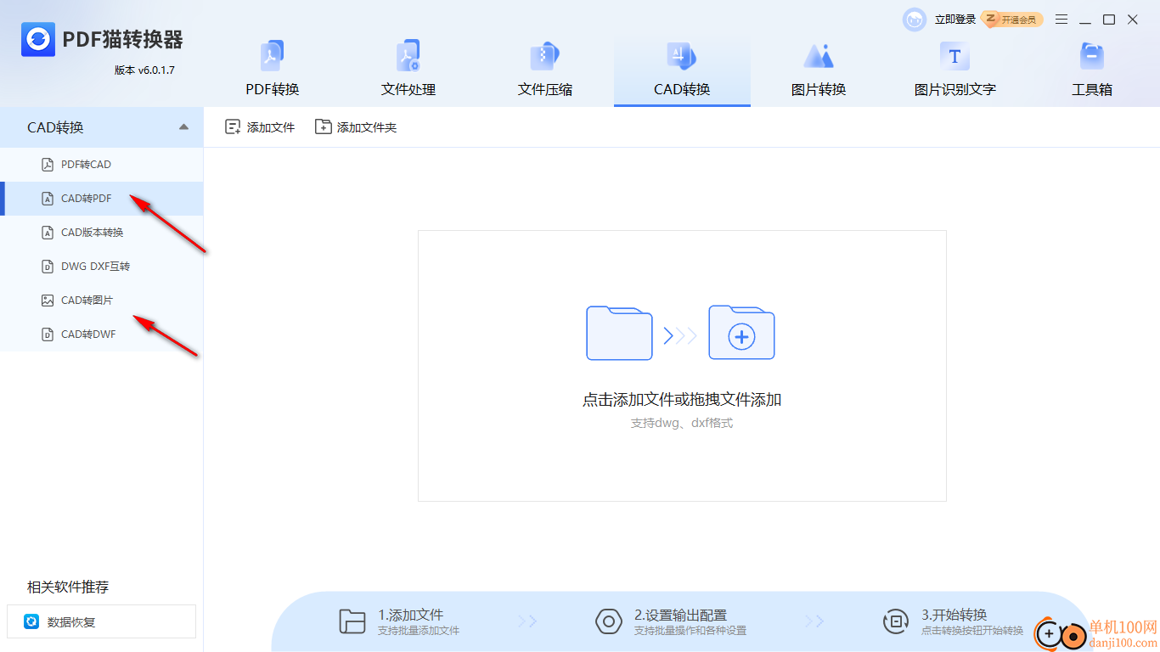Select CAD版本转换 in the sidebar
Image resolution: width=1160 pixels, height=652 pixels.
[x=102, y=233]
